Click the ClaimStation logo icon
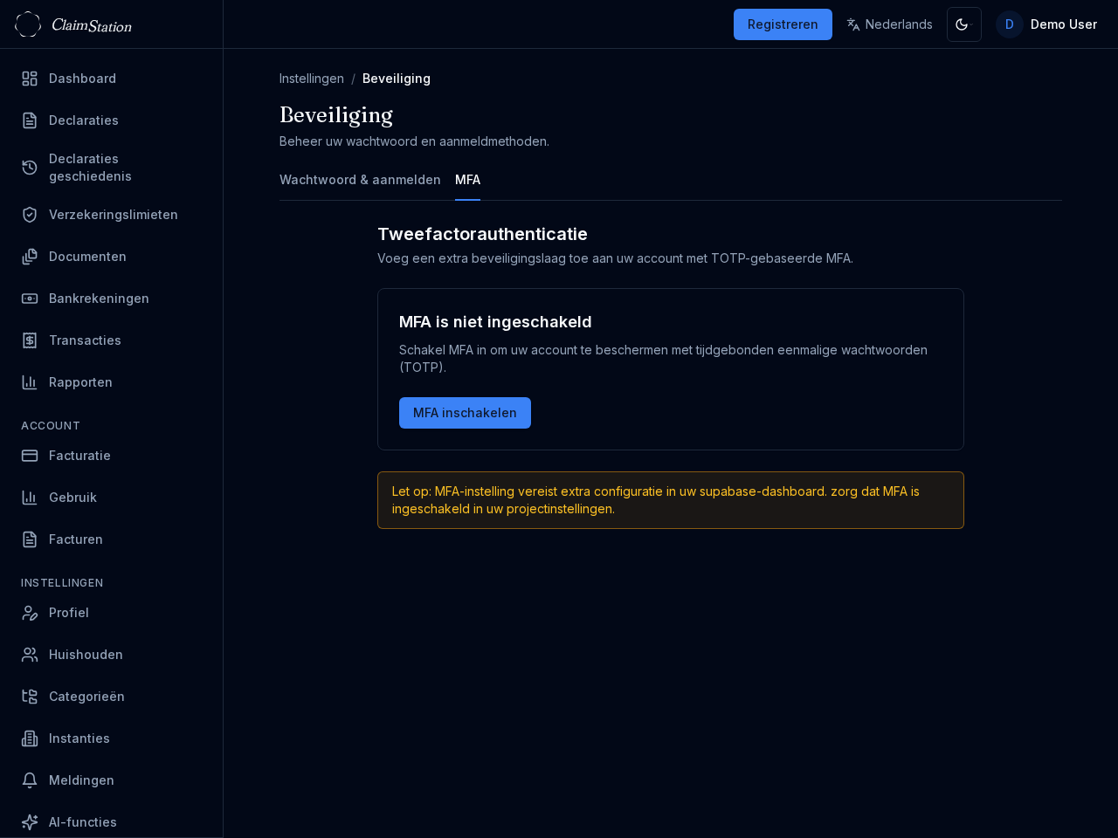Screen dimensions: 1118x838 tap(28, 24)
